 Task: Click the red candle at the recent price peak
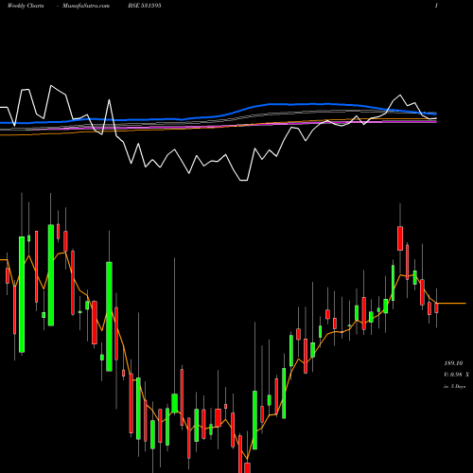coord(400,238)
